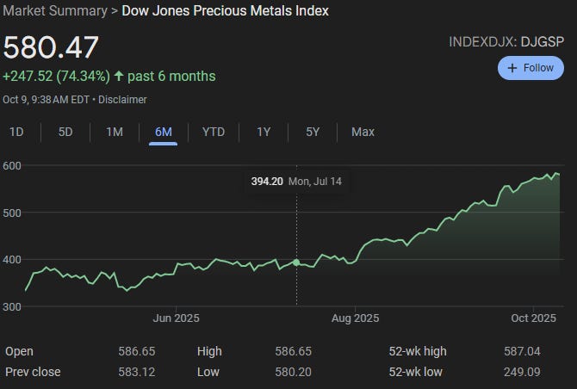Viewport: 577px width, 389px height.
Task: Click the '52-wk high' label
Action: pos(418,351)
